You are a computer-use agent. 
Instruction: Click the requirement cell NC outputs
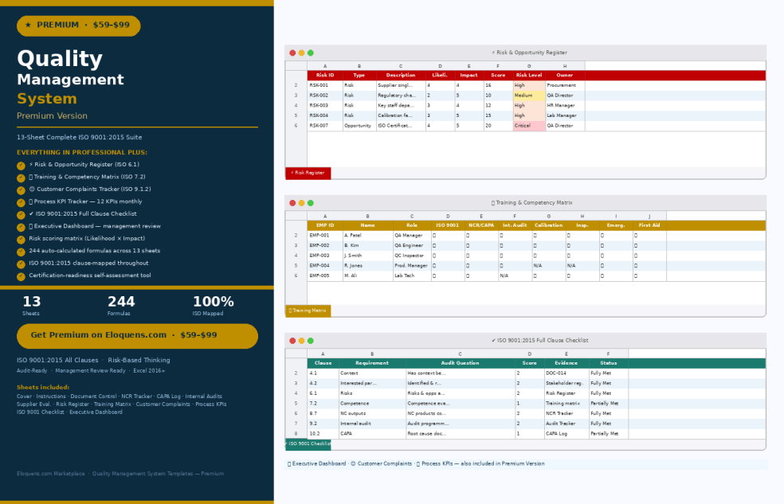(x=373, y=414)
